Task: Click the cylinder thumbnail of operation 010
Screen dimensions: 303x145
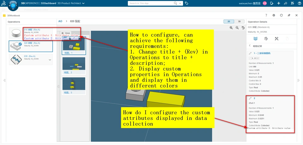Action: pyautogui.click(x=16, y=33)
